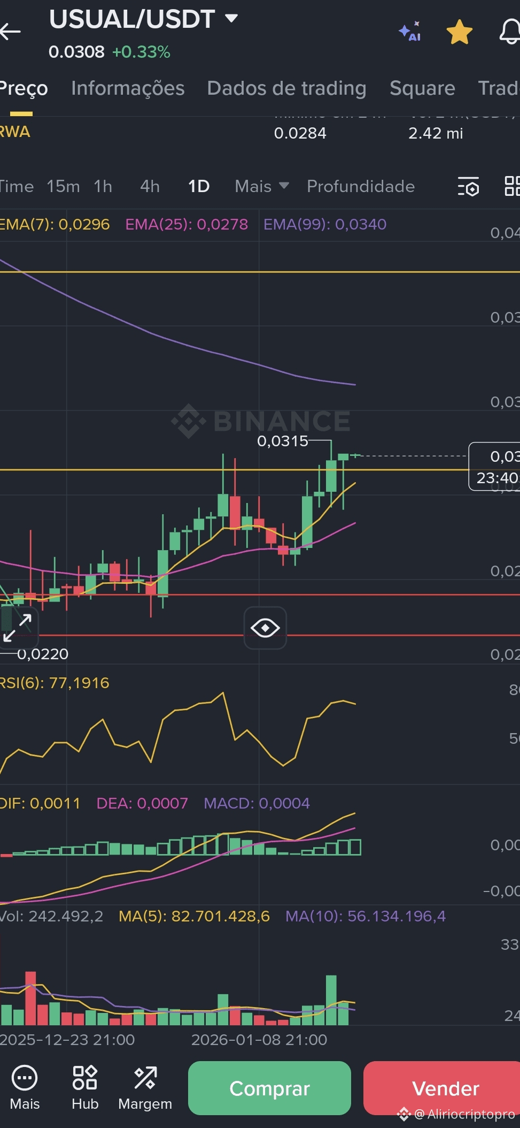Tap the +0.33% price change text
Image resolution: width=520 pixels, height=1128 pixels.
click(x=141, y=52)
